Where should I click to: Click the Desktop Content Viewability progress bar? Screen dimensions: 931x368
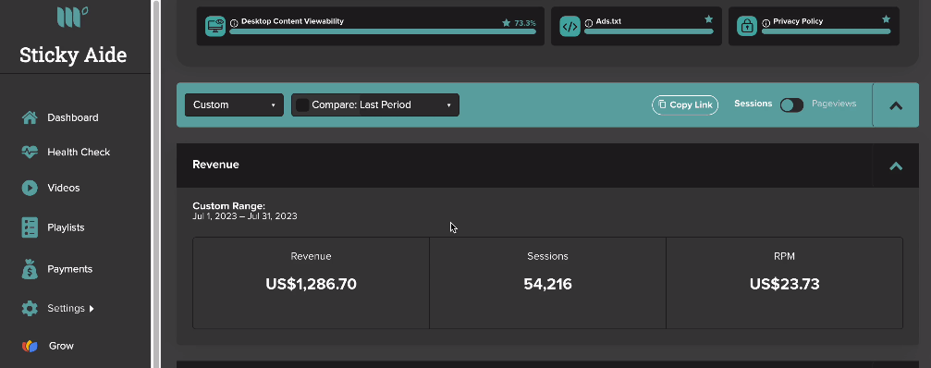pos(383,31)
